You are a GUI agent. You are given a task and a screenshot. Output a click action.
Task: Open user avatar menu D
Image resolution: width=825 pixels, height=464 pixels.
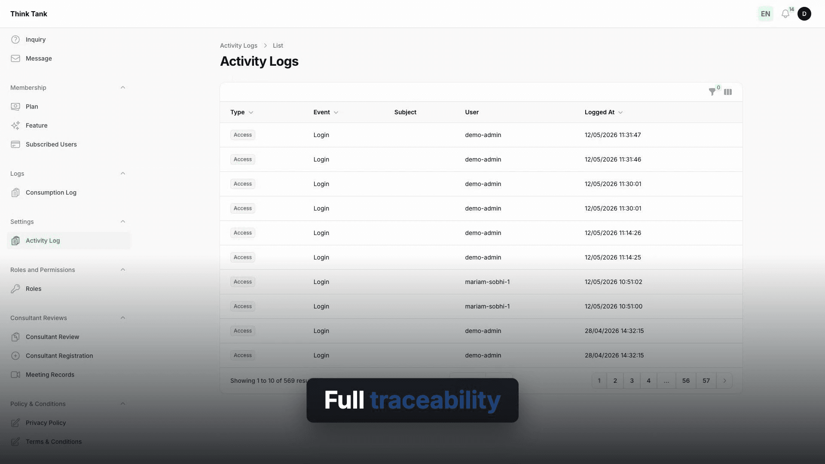pyautogui.click(x=804, y=14)
